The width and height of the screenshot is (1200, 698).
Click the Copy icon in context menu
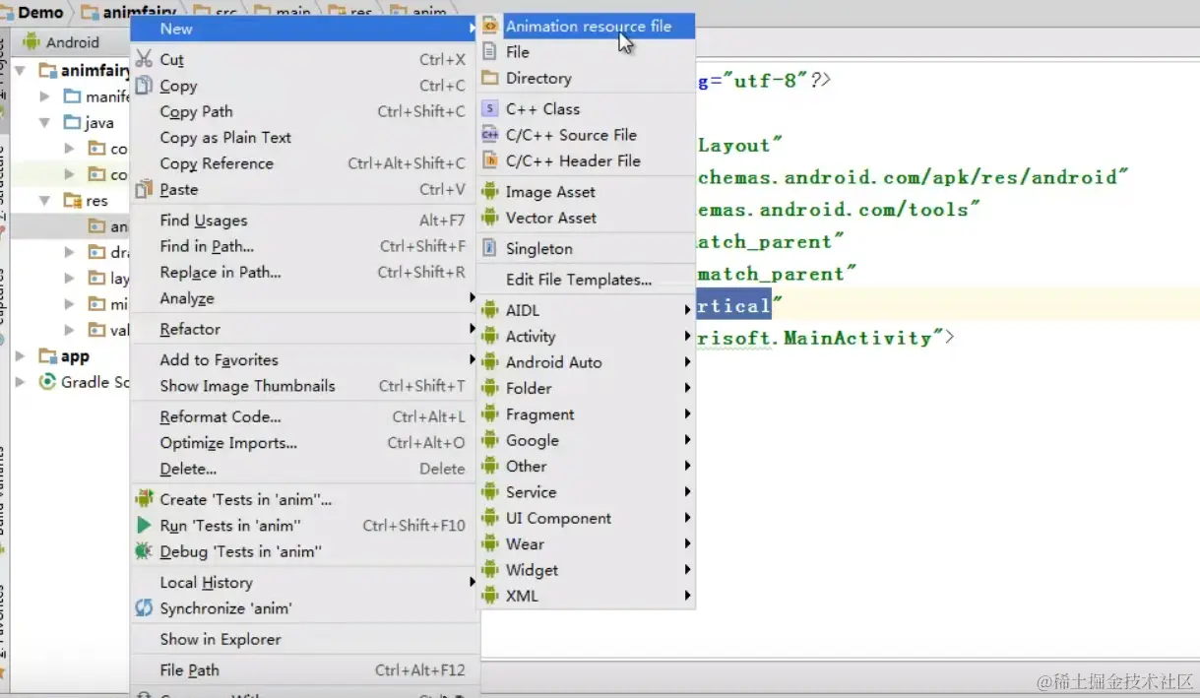click(x=145, y=86)
